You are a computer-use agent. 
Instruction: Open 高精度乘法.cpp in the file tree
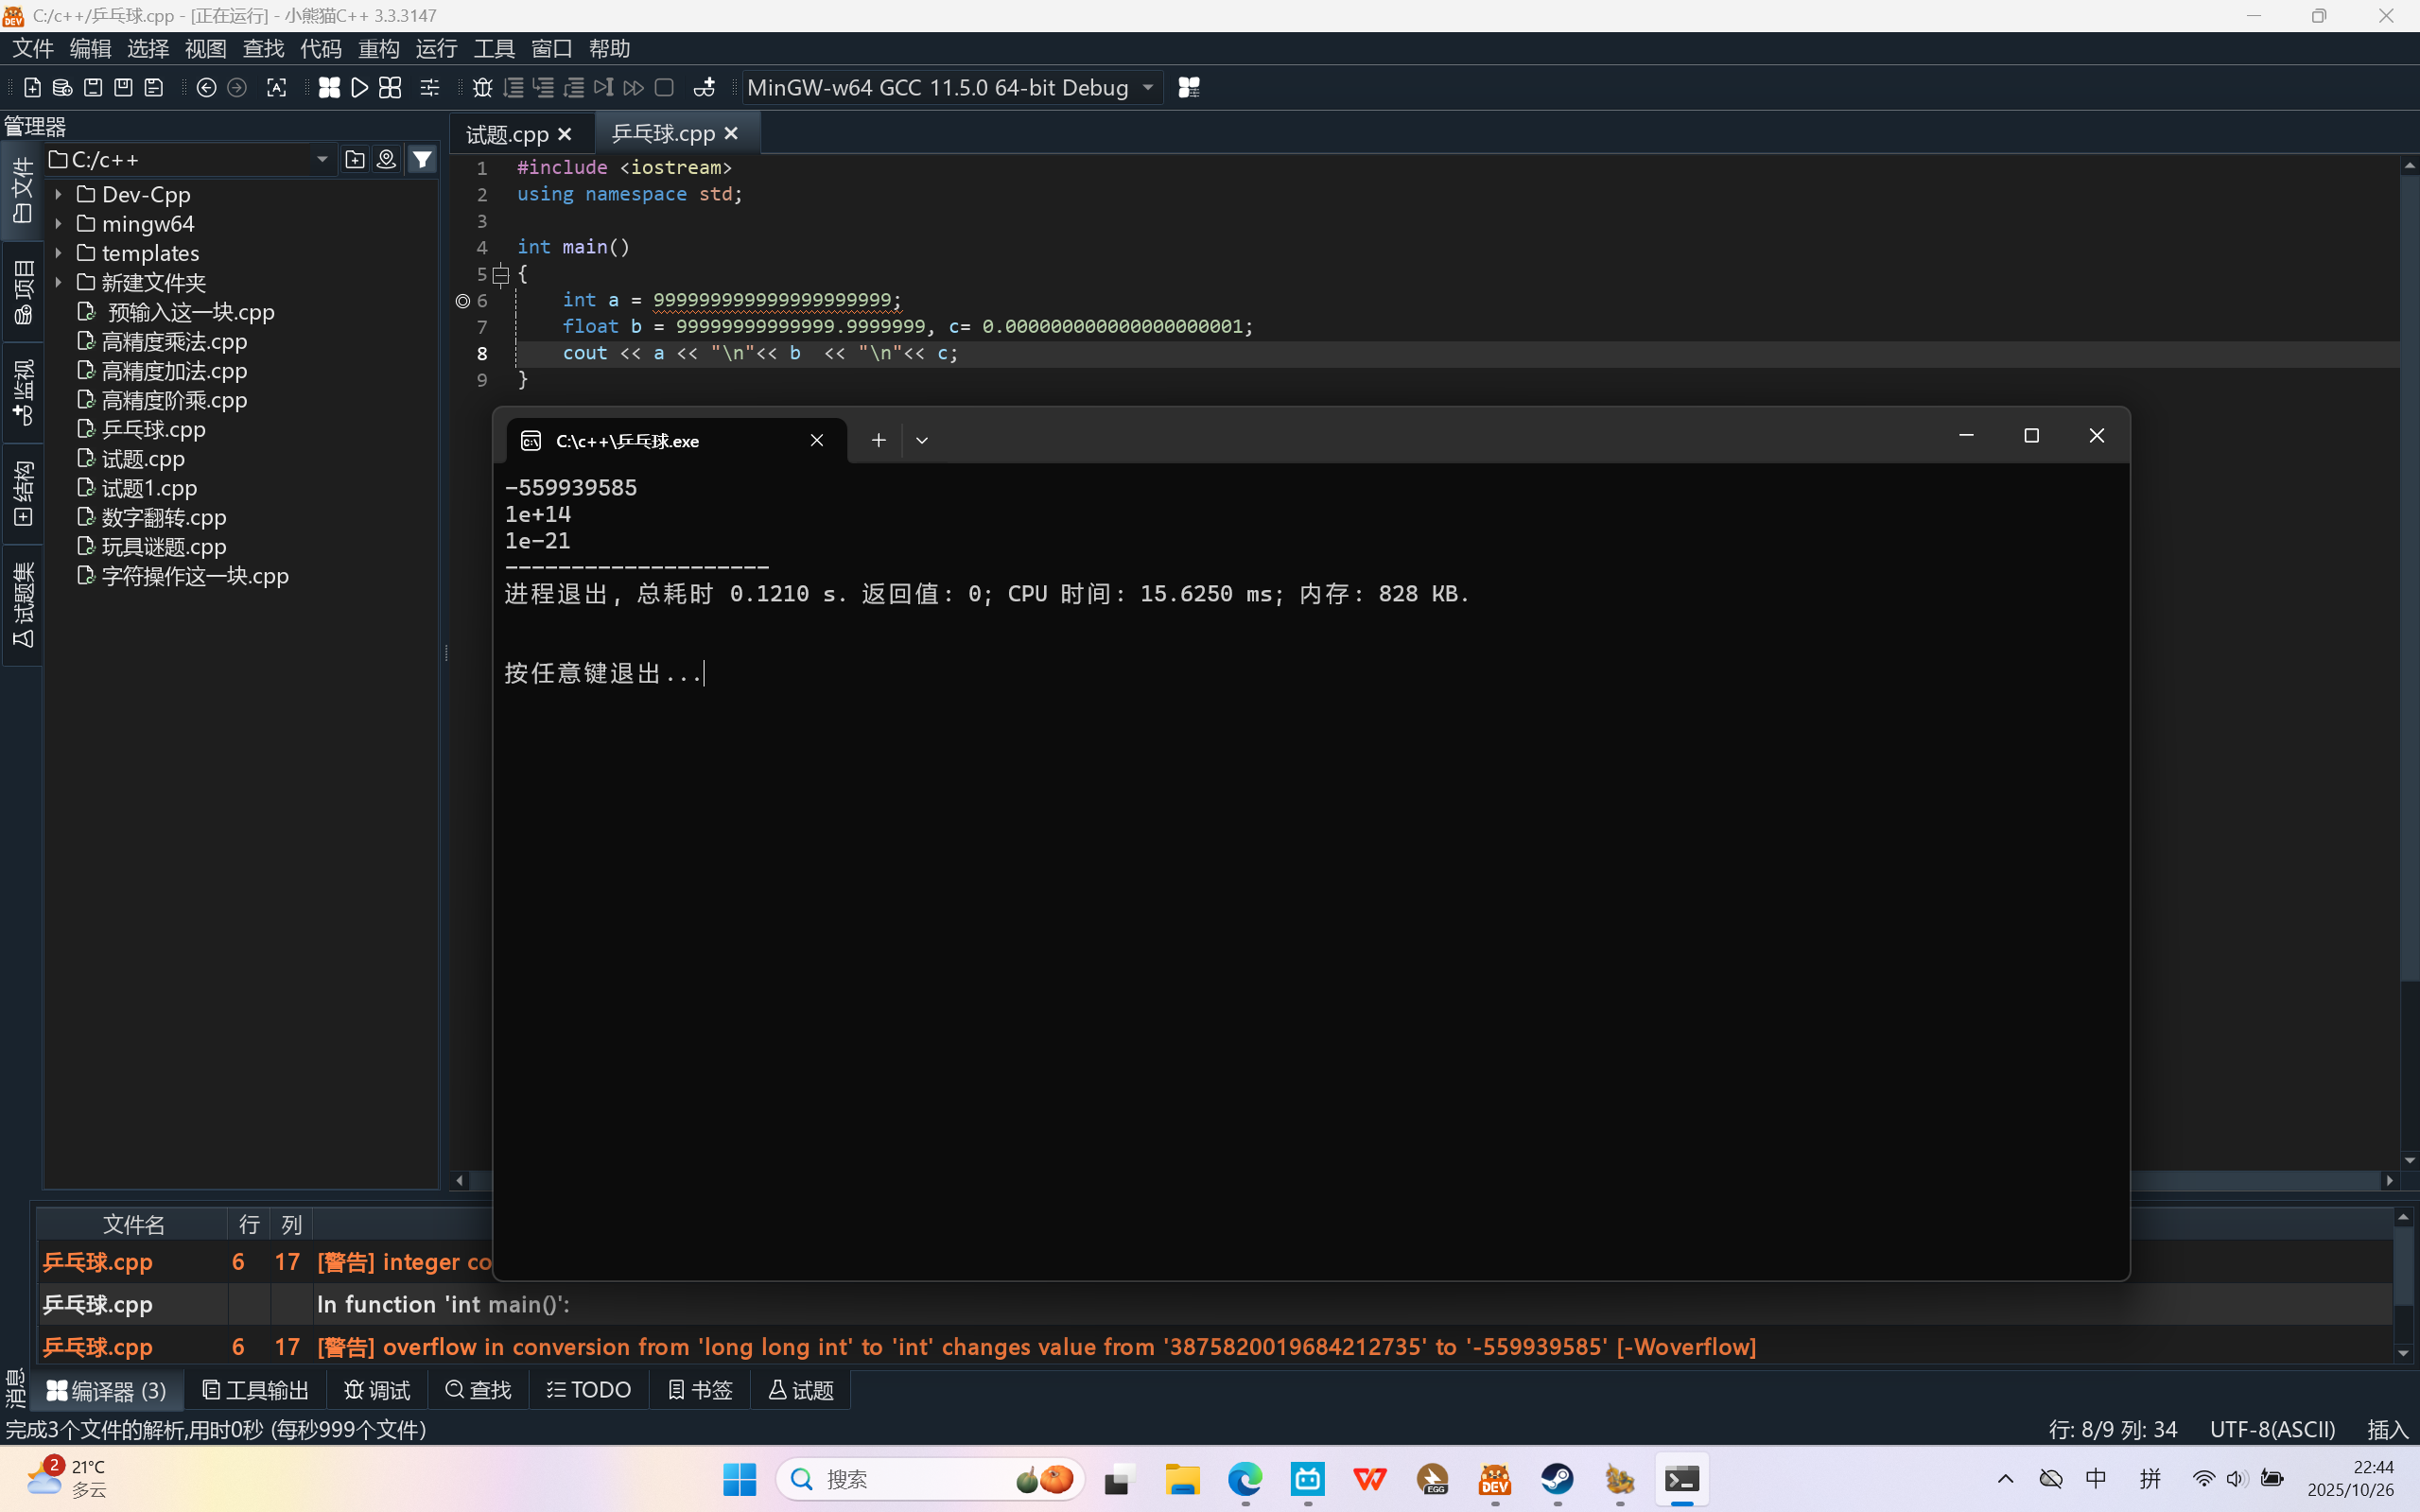(174, 342)
